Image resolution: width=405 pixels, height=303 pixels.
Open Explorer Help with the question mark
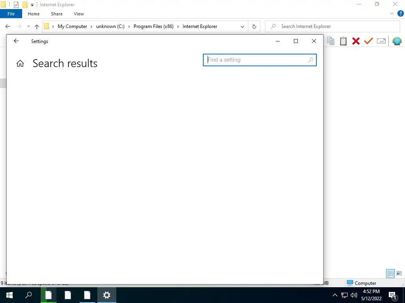400,14
